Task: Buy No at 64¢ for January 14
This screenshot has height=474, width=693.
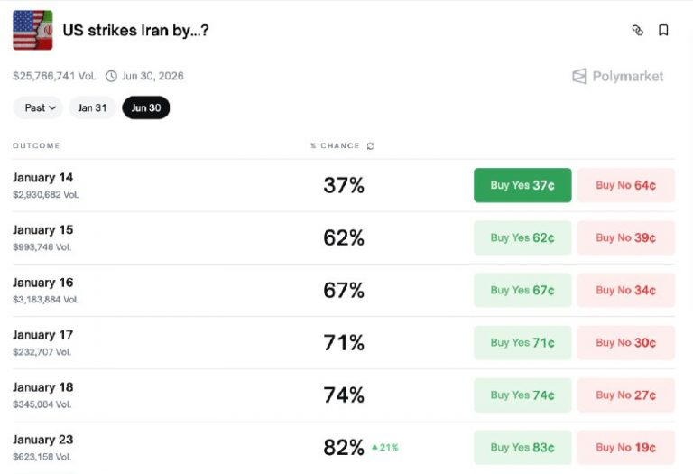Action: 625,185
